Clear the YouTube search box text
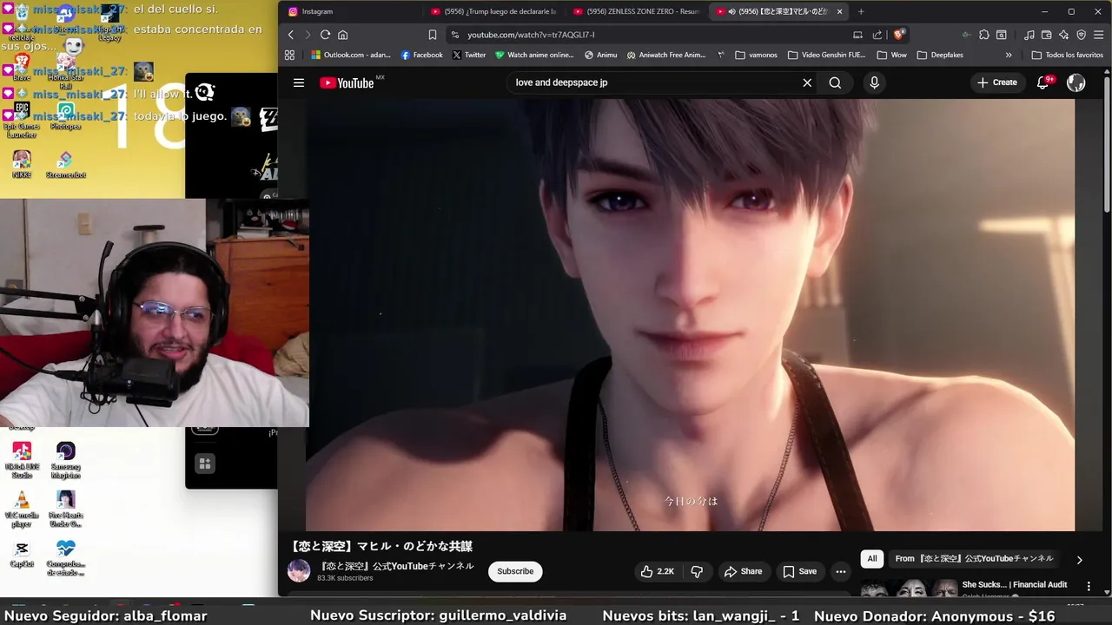Viewport: 1112px width, 625px height. tap(807, 82)
